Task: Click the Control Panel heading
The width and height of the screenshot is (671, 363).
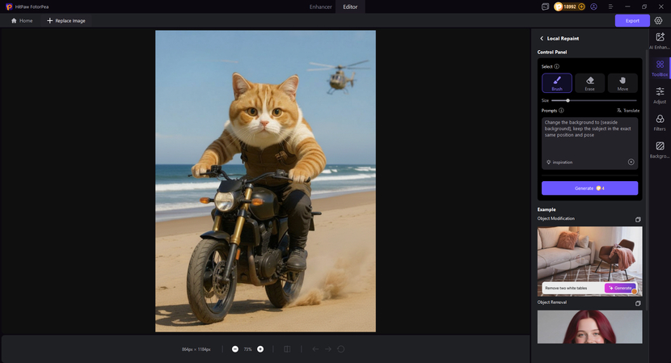Action: click(552, 53)
